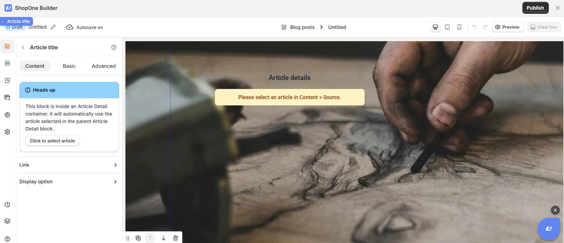The height and width of the screenshot is (243, 564).
Task: Expand the Display option section
Action: (69, 182)
